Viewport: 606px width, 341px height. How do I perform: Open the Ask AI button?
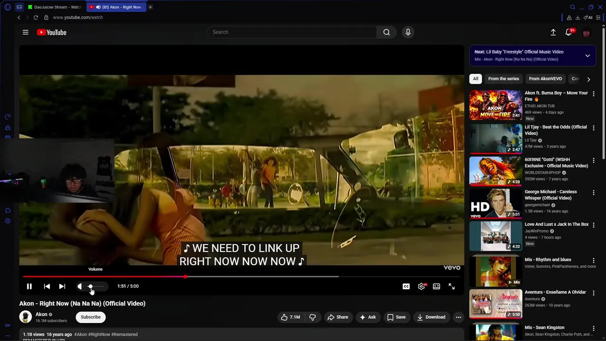pyautogui.click(x=367, y=317)
